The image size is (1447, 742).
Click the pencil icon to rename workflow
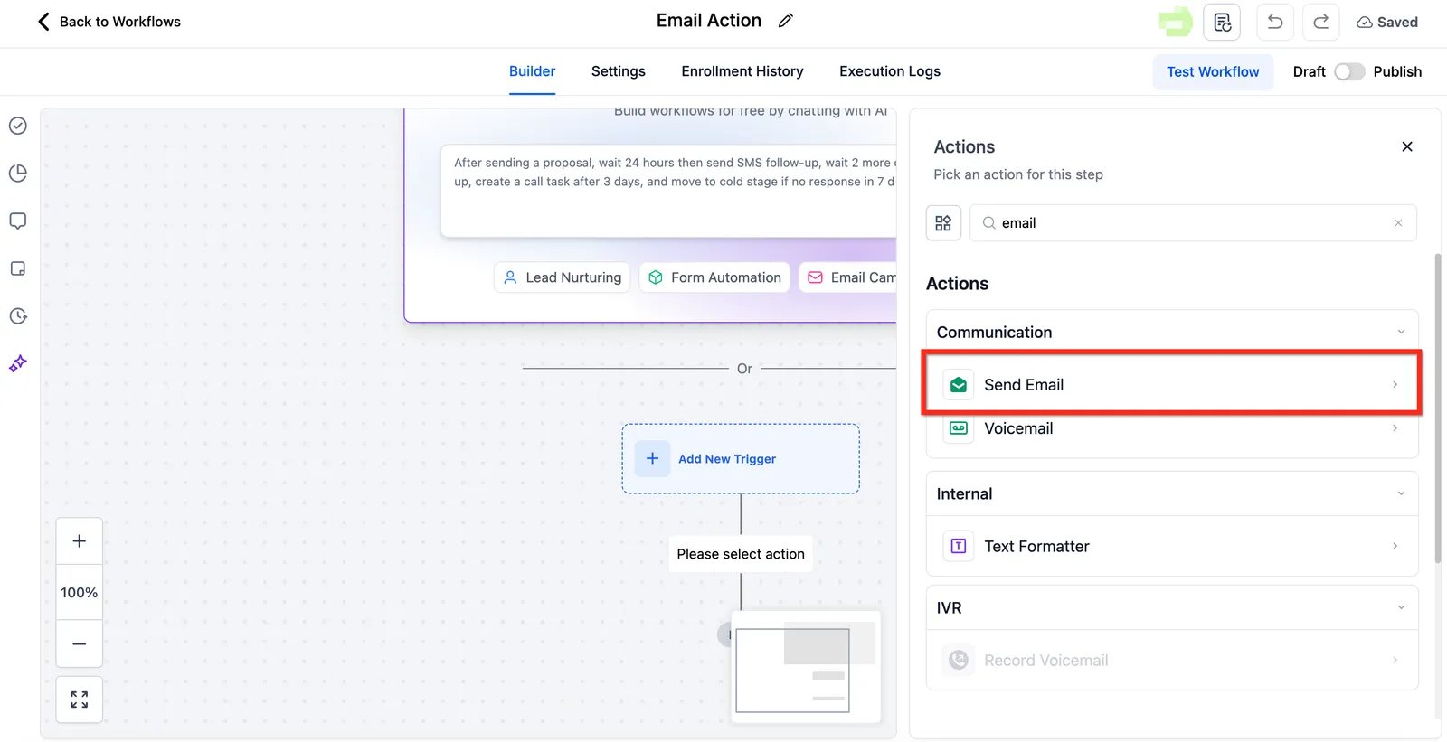click(x=785, y=21)
